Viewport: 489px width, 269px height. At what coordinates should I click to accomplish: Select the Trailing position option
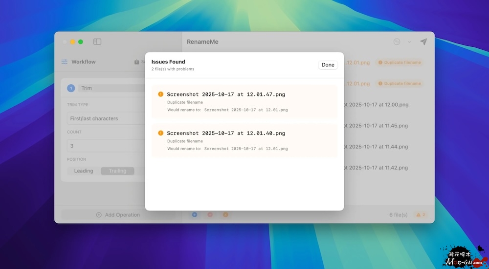117,171
